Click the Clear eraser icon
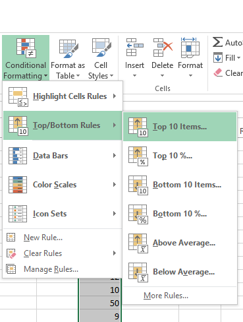This screenshot has height=322, width=243. pyautogui.click(x=218, y=73)
